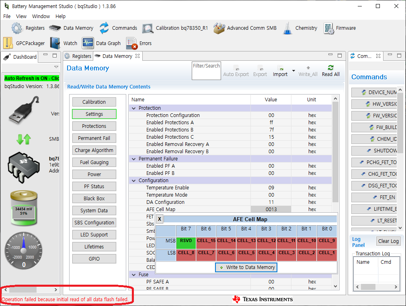Toggle CELL_9 bit in MSB row

tap(327, 243)
